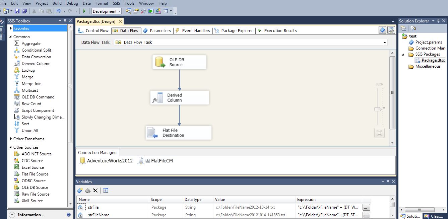Start debugging with the green play icon
448x219 pixels.
pos(84,11)
